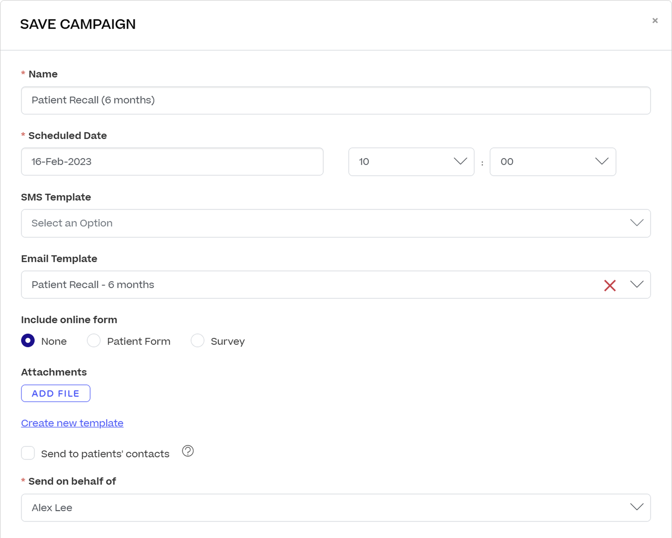Clear the selected Email Template with red X
The height and width of the screenshot is (538, 672).
point(610,285)
